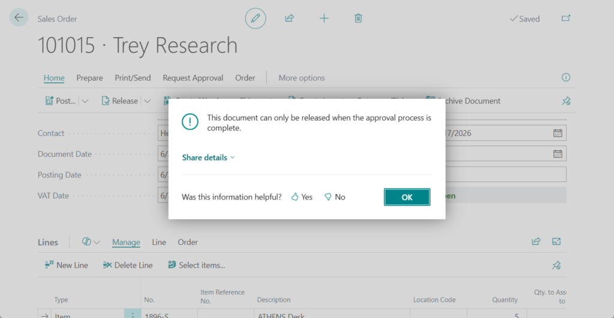Expand Share details in dialog
Viewport: 614px width, 318px height.
point(209,158)
